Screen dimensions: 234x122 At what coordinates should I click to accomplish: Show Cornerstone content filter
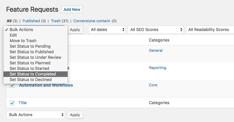pos(92,21)
